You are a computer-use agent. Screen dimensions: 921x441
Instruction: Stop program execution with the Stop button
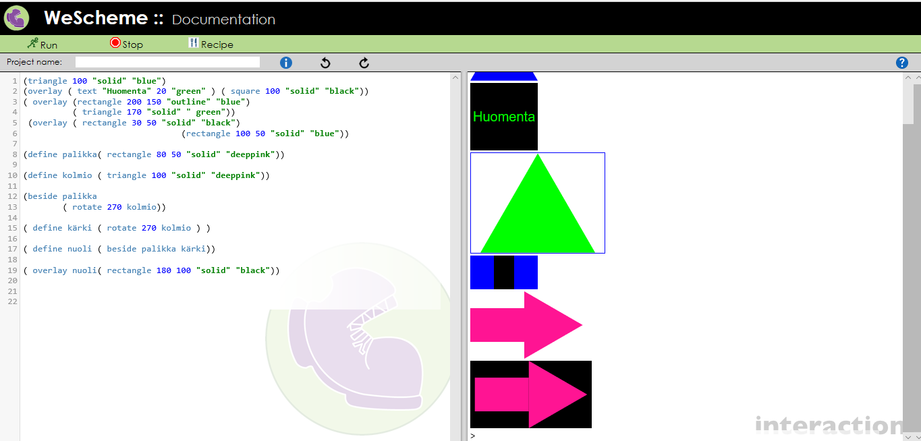coord(126,44)
